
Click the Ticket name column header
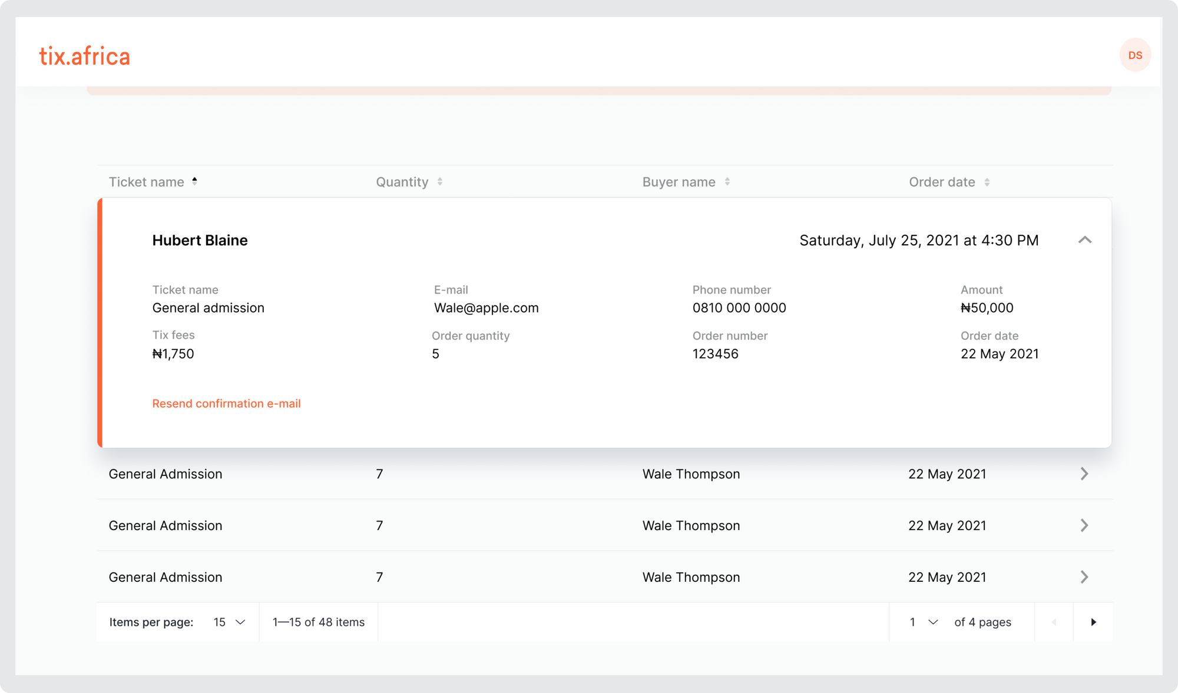pyautogui.click(x=146, y=182)
